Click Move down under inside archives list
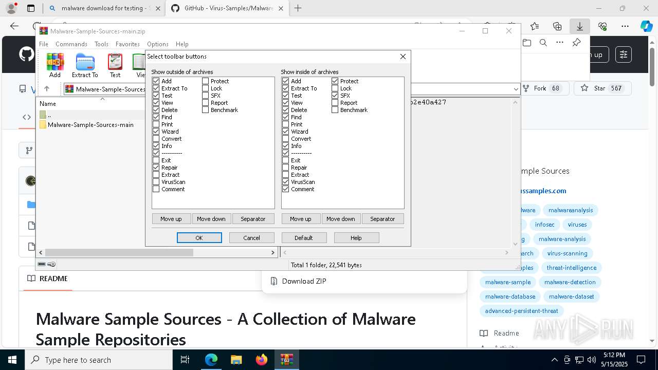The height and width of the screenshot is (370, 658). pos(341,219)
